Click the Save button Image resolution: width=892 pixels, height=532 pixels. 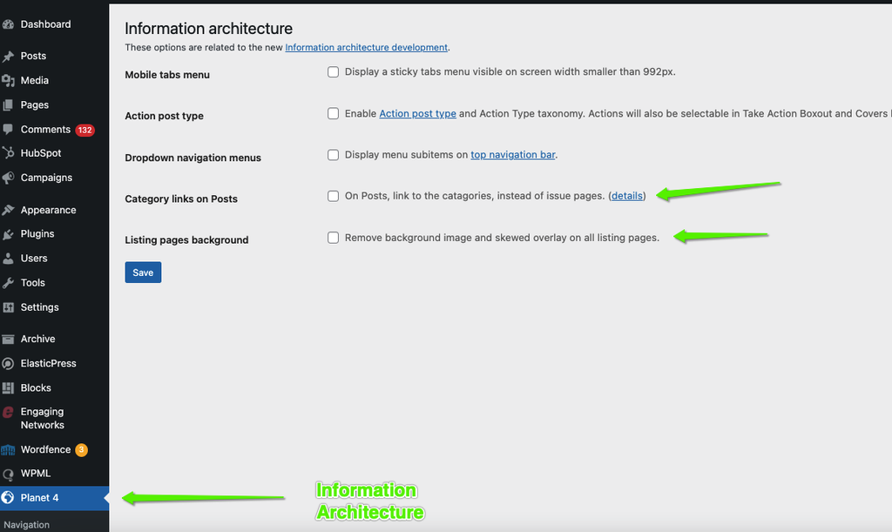tap(143, 273)
